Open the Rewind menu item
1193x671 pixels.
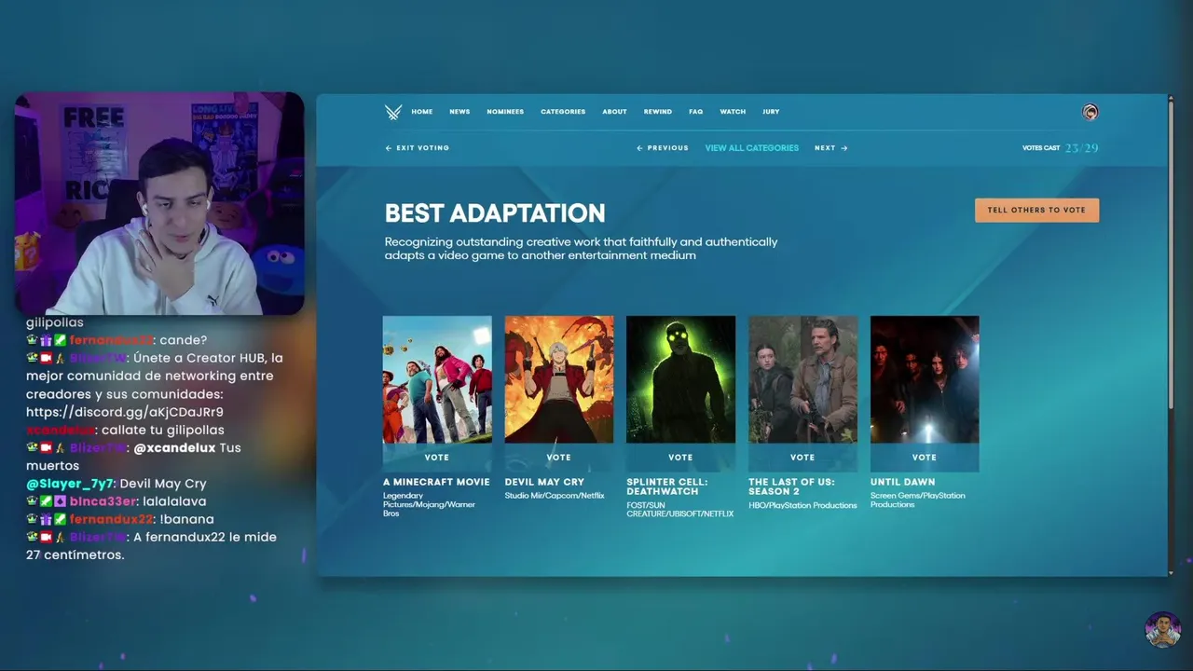pyautogui.click(x=657, y=112)
